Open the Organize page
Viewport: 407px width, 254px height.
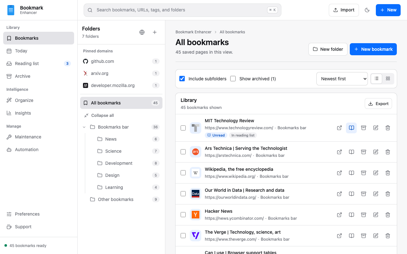(38, 100)
